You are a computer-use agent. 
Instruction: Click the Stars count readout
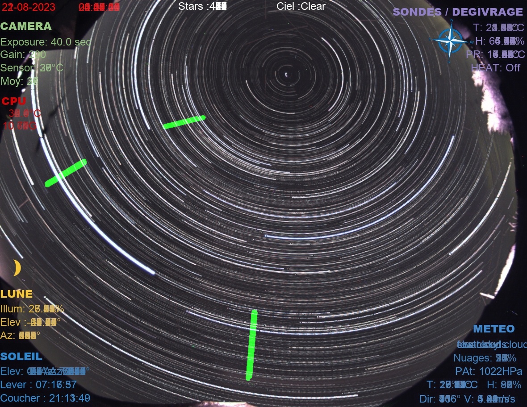pos(203,6)
